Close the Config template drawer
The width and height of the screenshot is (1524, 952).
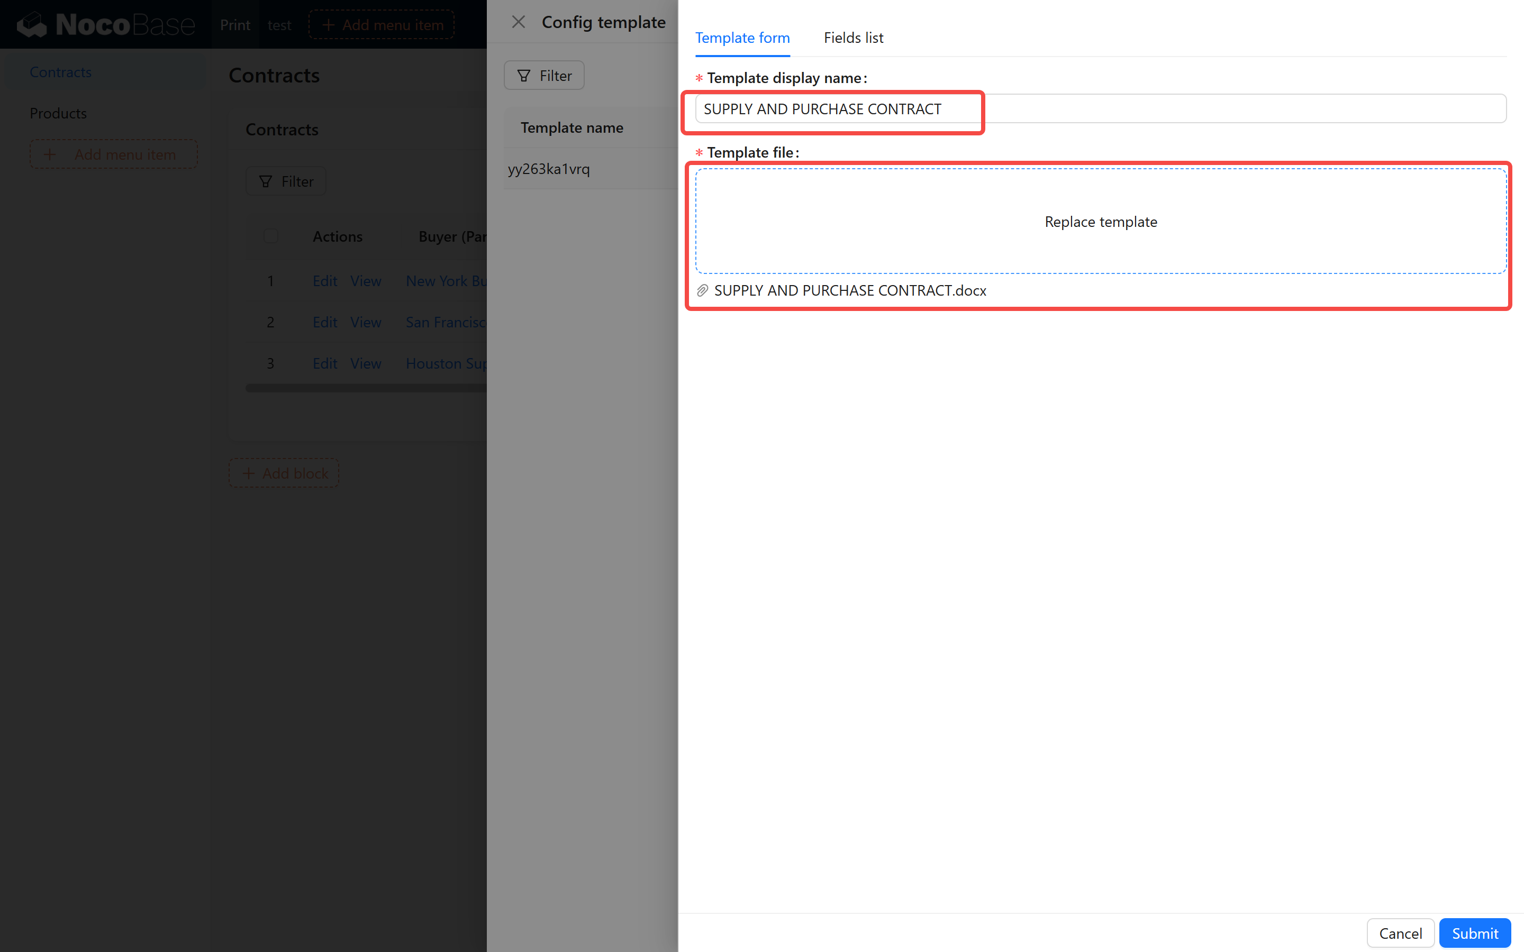click(518, 22)
